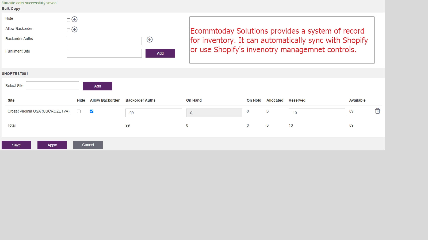The width and height of the screenshot is (428, 240).
Task: Click the Sku-site edits saved confirmation message
Action: pos(29,3)
